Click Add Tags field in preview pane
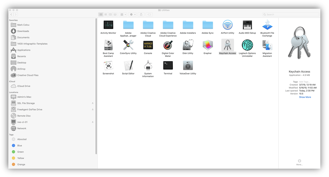 tap(304, 82)
